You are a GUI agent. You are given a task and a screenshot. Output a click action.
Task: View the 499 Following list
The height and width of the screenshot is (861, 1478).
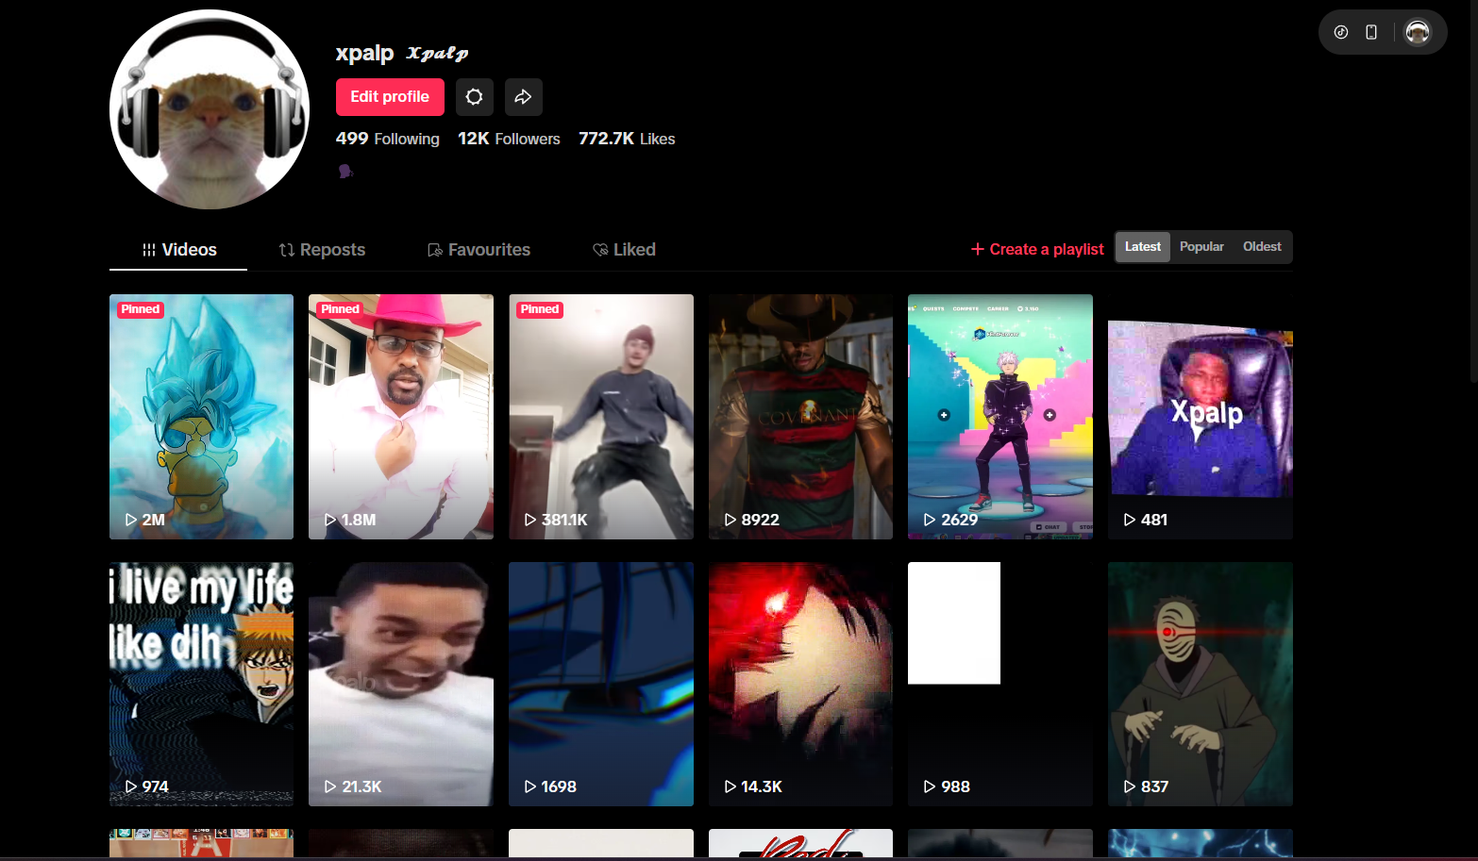(387, 139)
